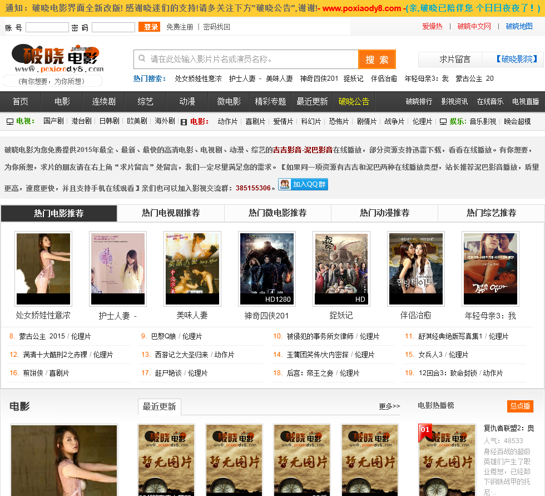Click the orange 总点播 button
The height and width of the screenshot is (496, 545).
click(x=520, y=406)
